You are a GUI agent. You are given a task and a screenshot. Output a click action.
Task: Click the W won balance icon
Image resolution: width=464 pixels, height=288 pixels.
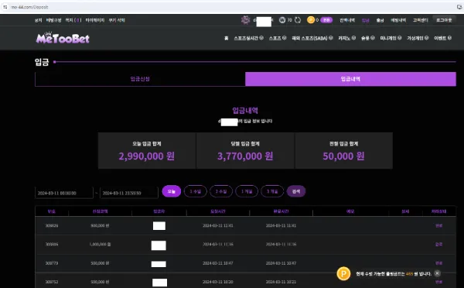[282, 20]
